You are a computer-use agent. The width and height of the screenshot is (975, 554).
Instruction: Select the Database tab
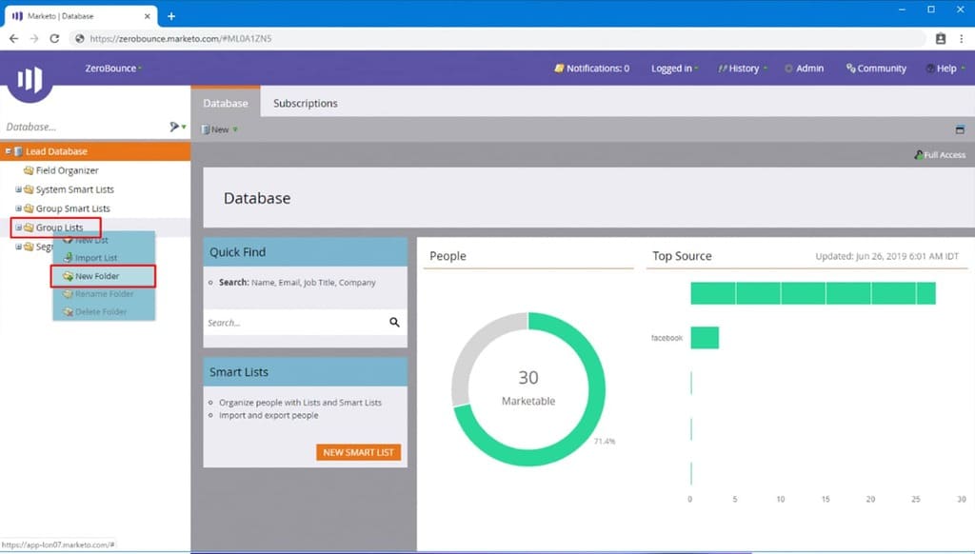coord(225,103)
